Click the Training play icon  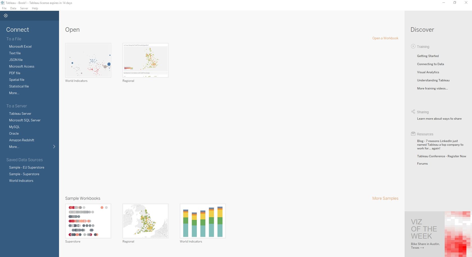[413, 46]
